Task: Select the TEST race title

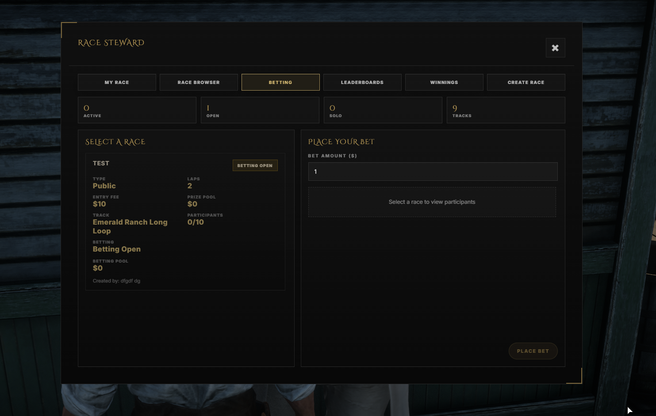Action: (x=101, y=163)
